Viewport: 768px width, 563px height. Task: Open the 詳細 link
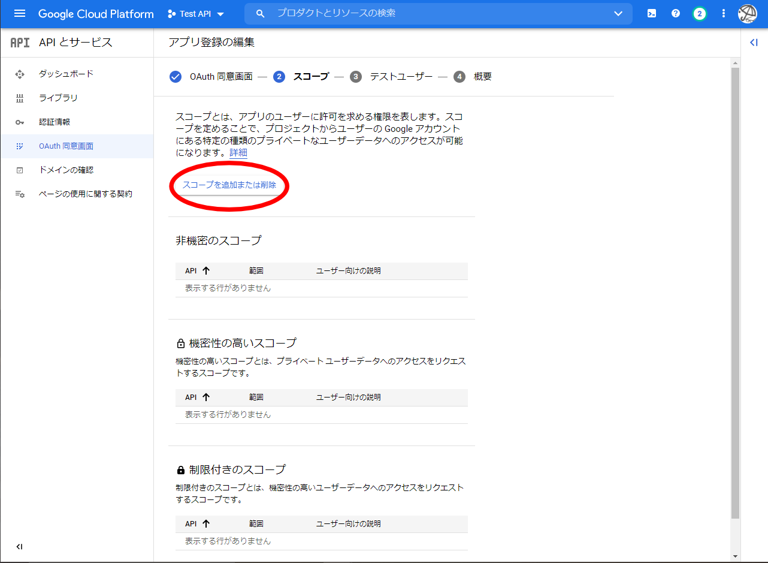238,152
